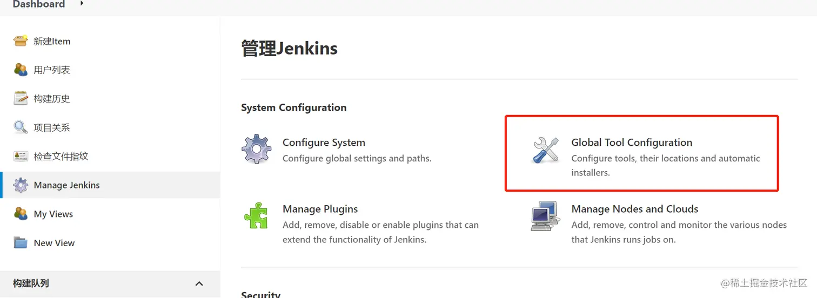Image resolution: width=817 pixels, height=298 pixels.
Task: Click the Dashboard breadcrumb
Action: (39, 4)
